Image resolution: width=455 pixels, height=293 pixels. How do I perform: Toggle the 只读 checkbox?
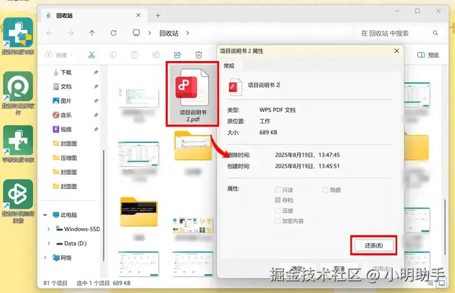pos(278,190)
